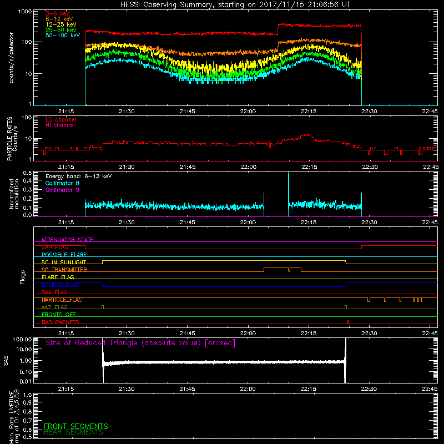Click the GAP_FLAG label
Image resolution: width=444 pixels, height=444 pixels.
point(54,247)
